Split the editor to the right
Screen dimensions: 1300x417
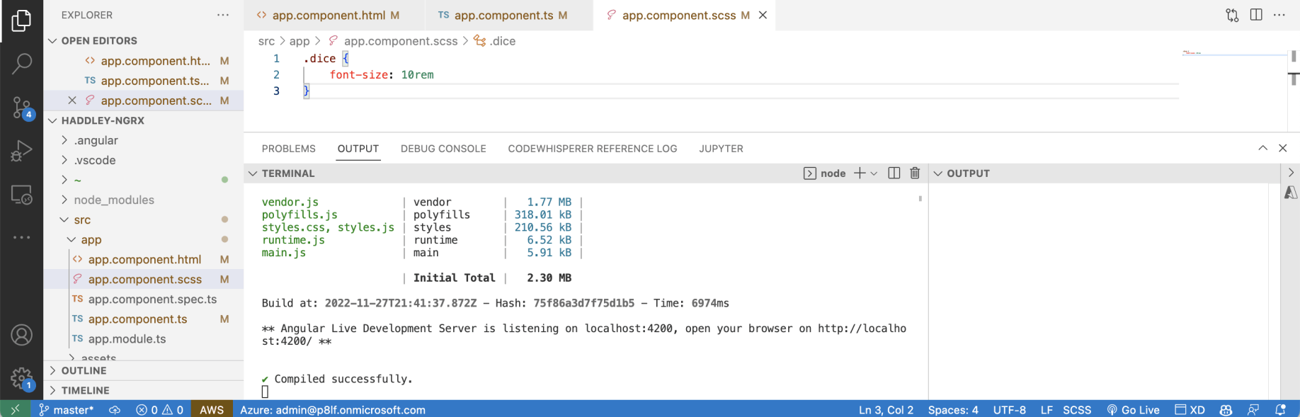click(x=1256, y=15)
